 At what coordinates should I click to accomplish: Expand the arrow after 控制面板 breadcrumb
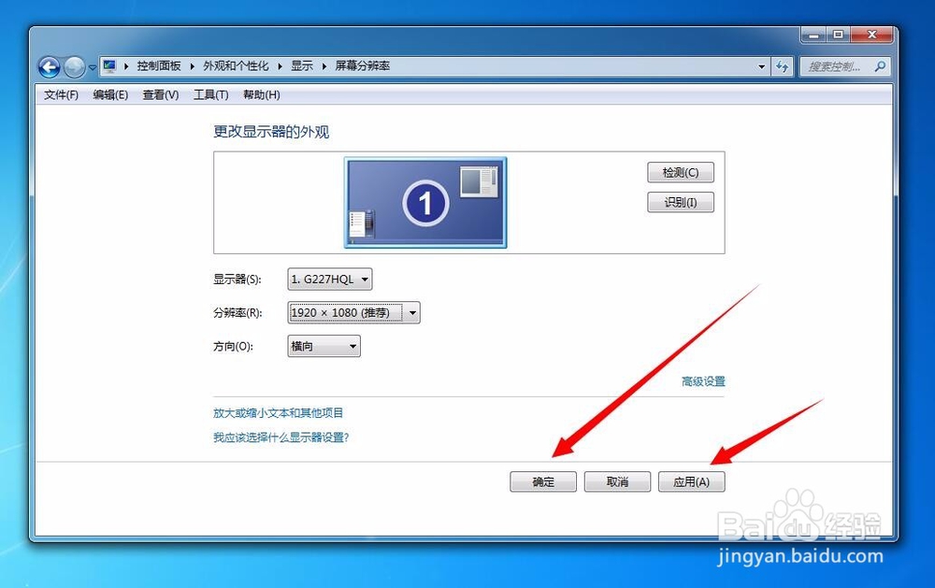click(x=192, y=66)
